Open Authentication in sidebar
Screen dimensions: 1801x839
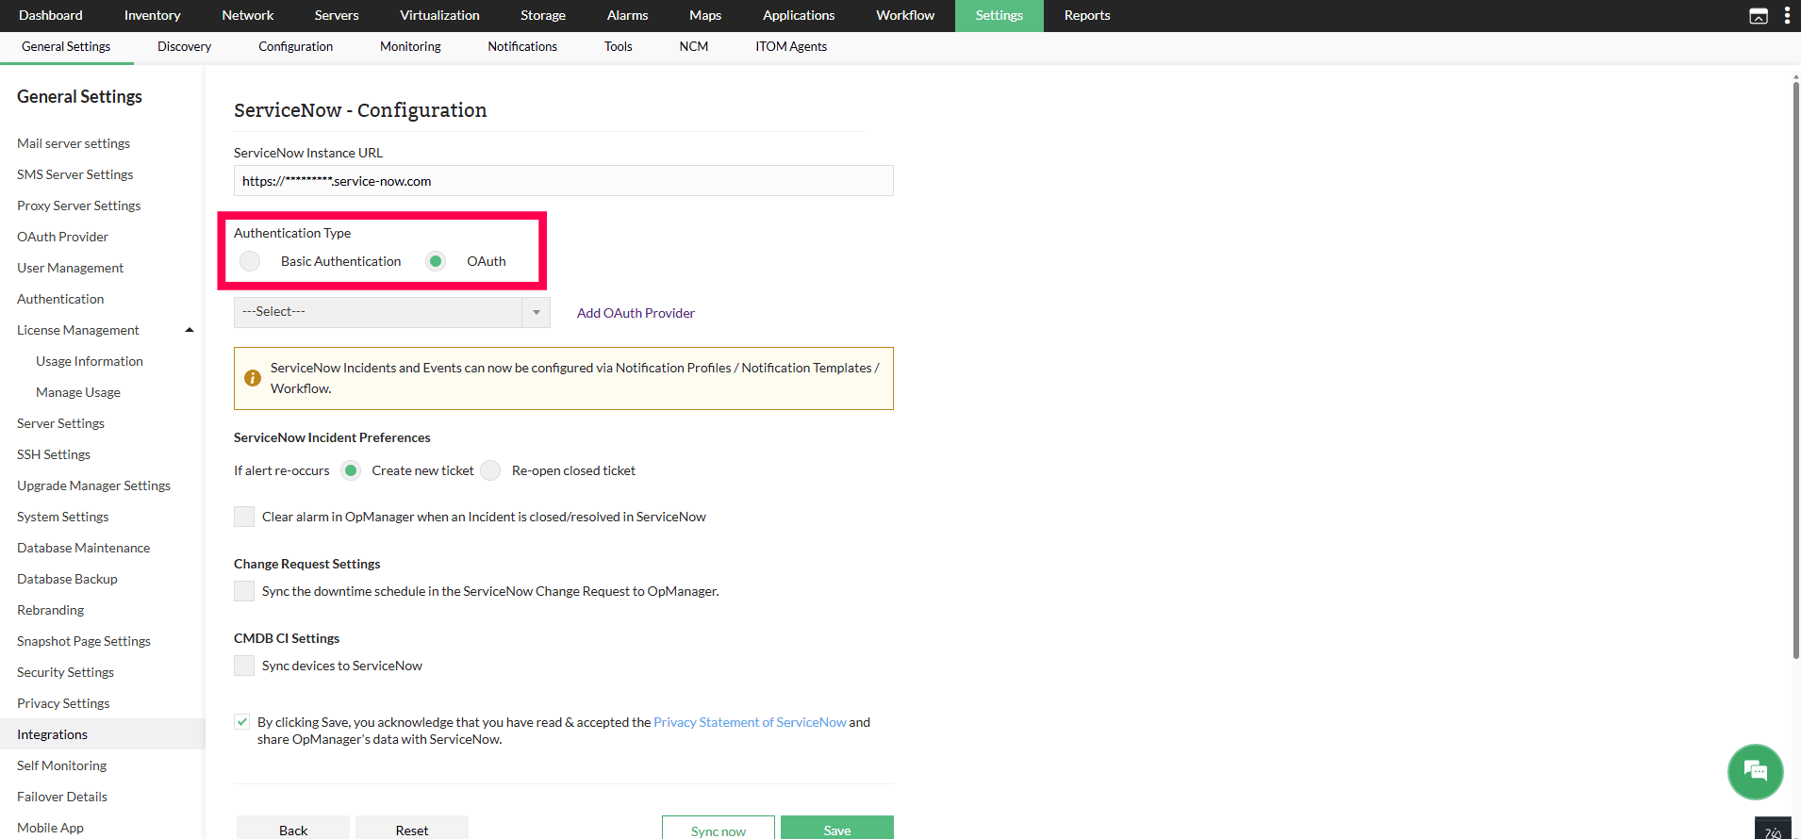point(60,299)
